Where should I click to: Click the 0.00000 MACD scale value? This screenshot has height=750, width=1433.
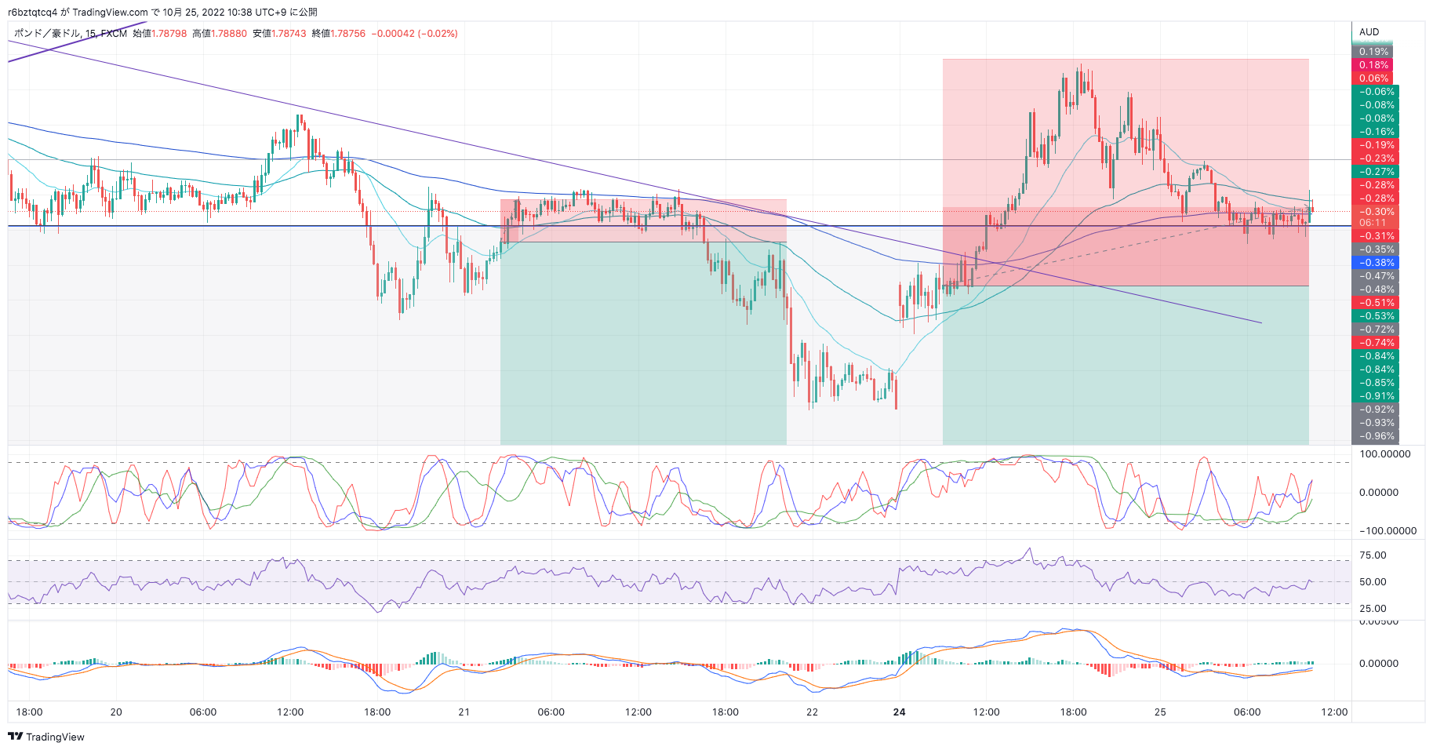[1379, 664]
